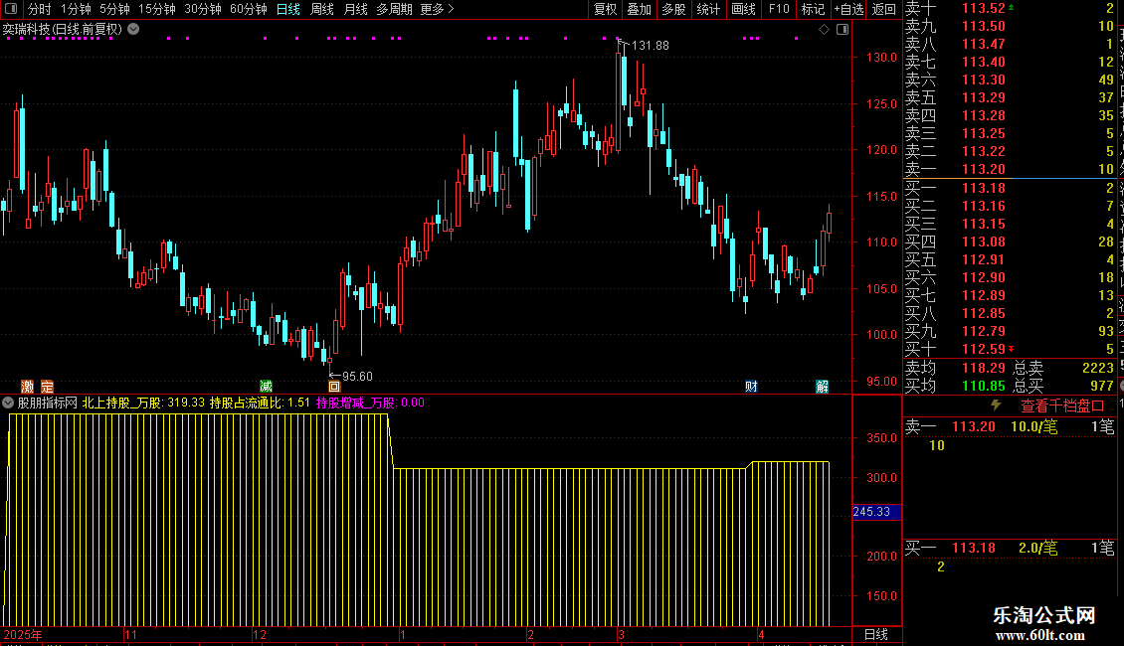Toggle the right panel layout icon
The image size is (1124, 646).
(x=843, y=30)
